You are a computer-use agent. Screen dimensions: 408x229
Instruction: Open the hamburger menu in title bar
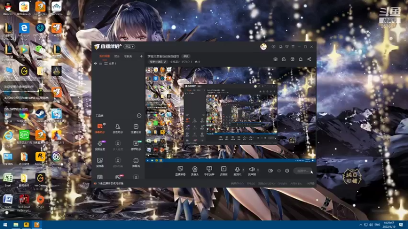coord(293,47)
